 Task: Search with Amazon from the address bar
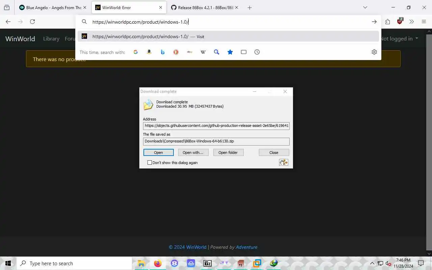149,52
